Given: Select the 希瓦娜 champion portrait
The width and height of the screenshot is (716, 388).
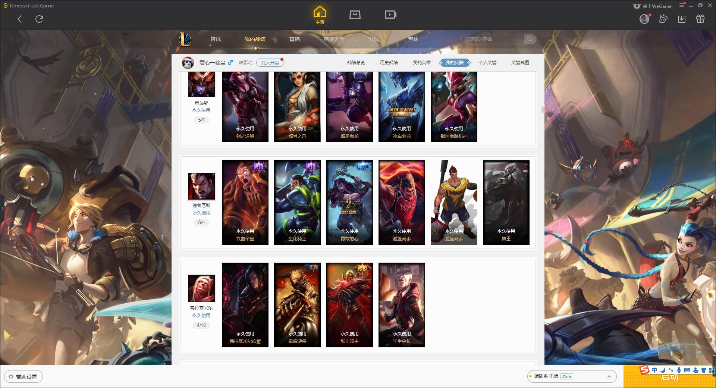Looking at the screenshot, I should click(201, 85).
